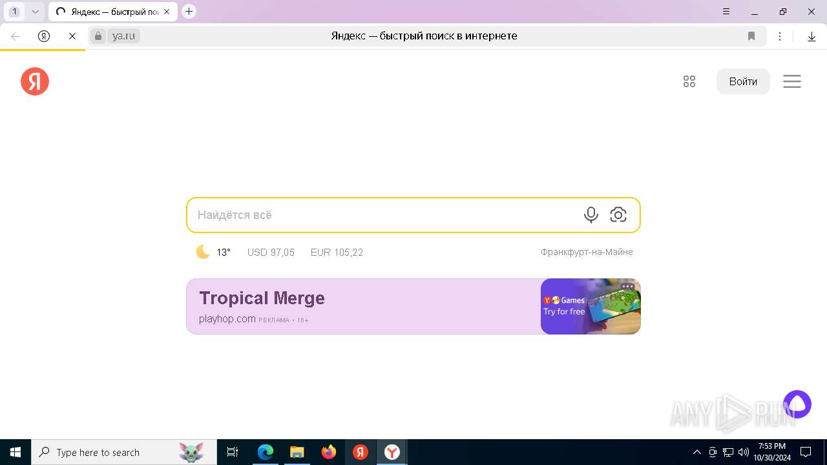
Task: Open new tab with plus button
Action: (x=189, y=12)
